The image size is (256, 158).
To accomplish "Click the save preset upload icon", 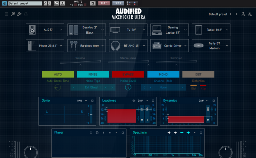I will click(243, 14).
